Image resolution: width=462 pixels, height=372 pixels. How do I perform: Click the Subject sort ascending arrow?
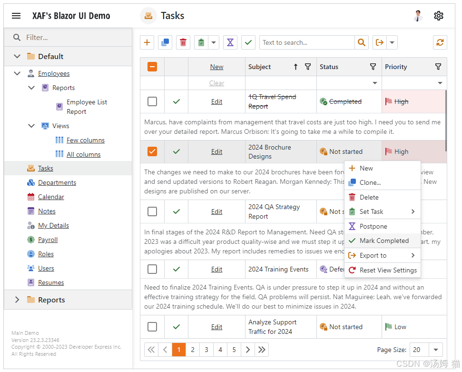[x=295, y=67]
